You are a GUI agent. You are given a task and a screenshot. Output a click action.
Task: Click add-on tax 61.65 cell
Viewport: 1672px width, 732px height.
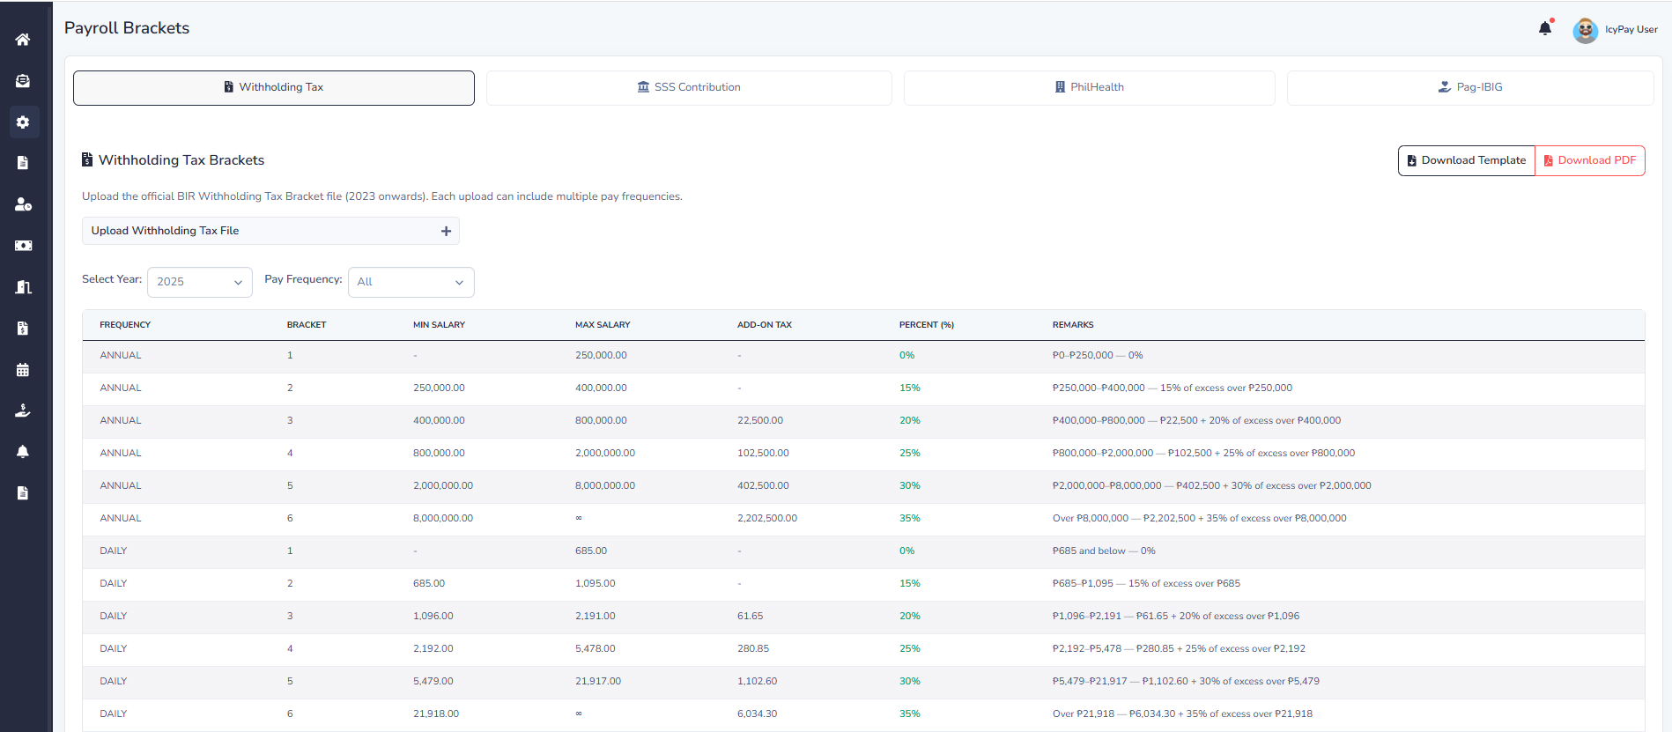(x=751, y=617)
